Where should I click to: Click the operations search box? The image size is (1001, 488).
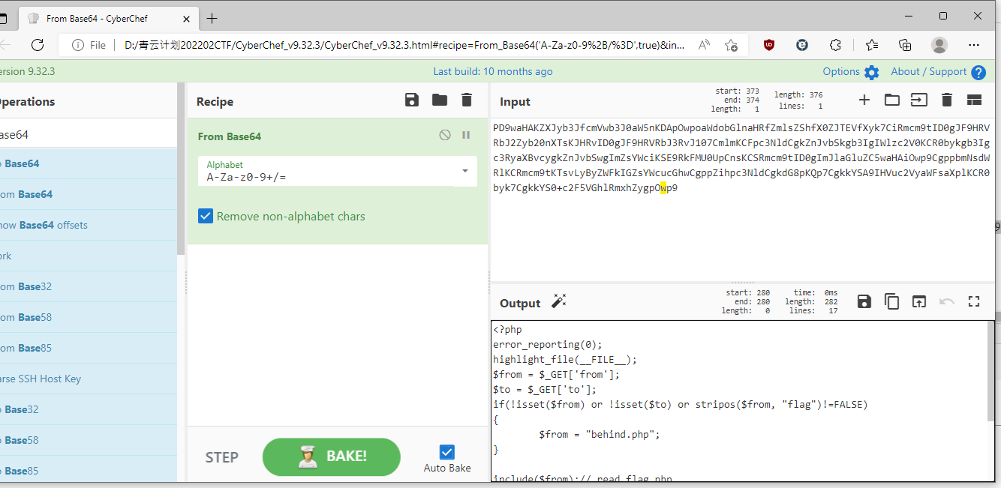tap(88, 134)
